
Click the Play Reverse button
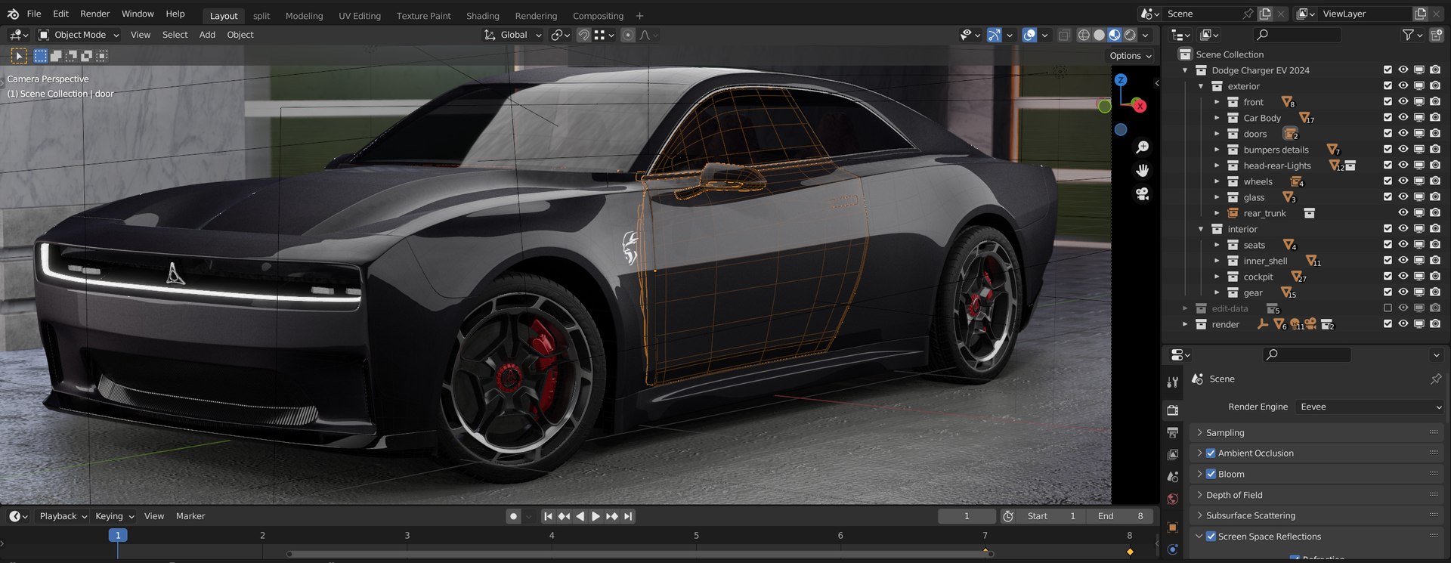580,516
